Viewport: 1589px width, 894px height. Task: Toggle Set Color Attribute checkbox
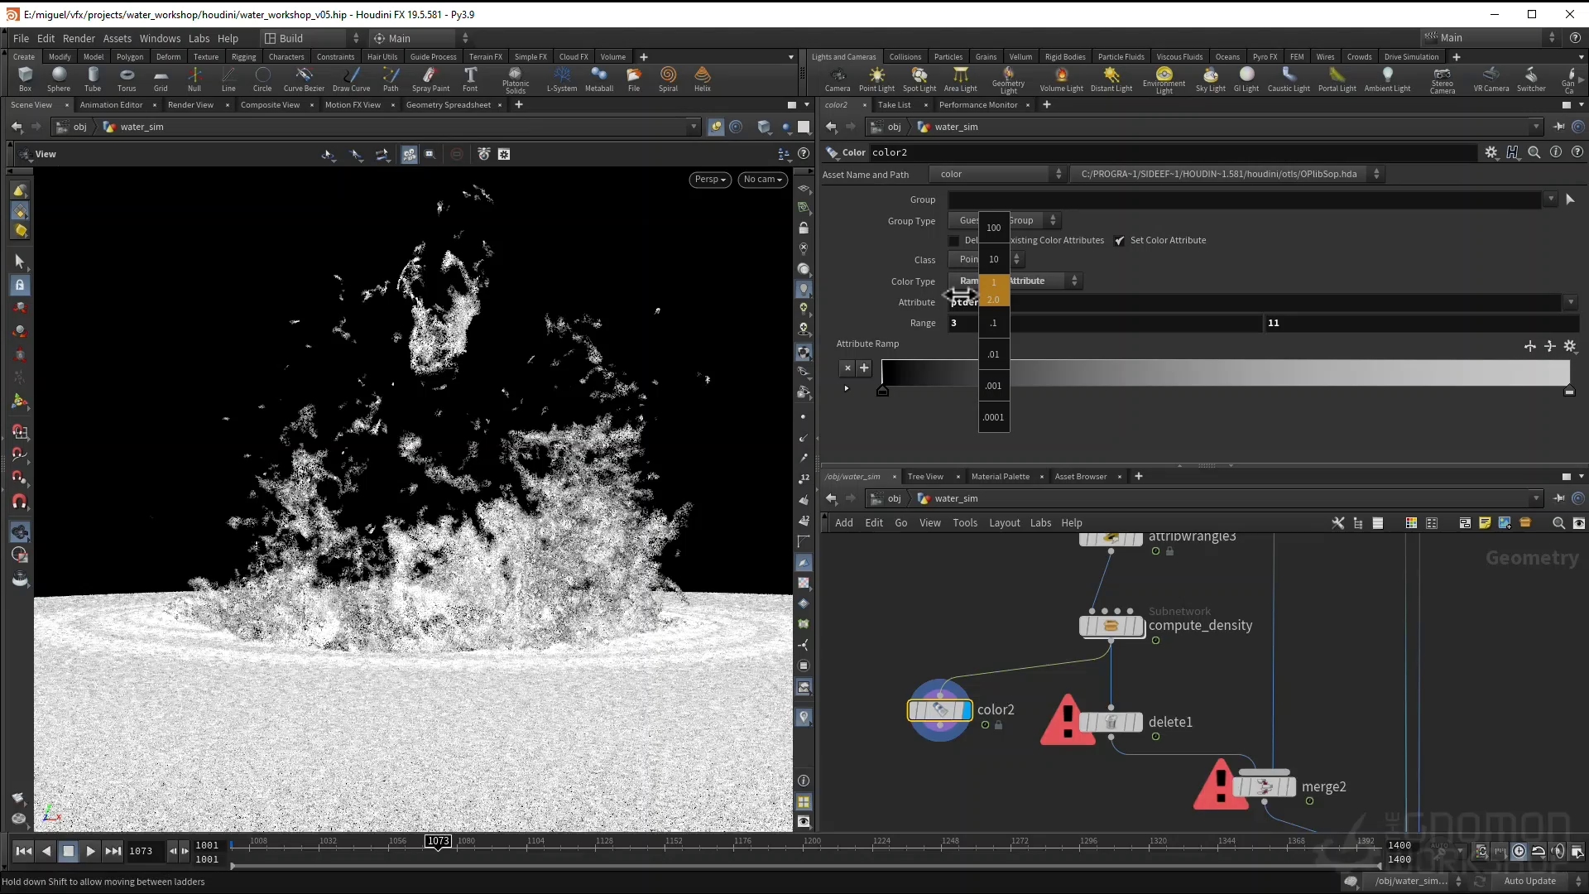pyautogui.click(x=1120, y=241)
